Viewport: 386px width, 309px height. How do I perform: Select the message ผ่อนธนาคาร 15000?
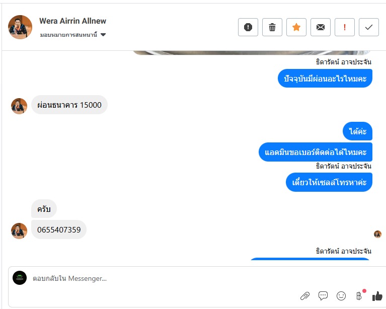69,105
